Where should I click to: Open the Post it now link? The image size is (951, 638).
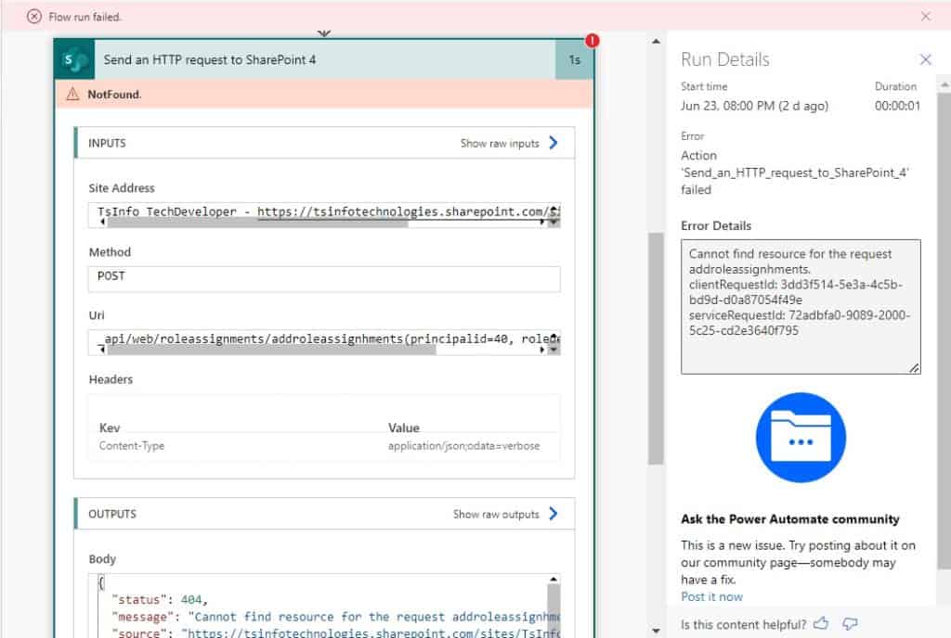[711, 596]
